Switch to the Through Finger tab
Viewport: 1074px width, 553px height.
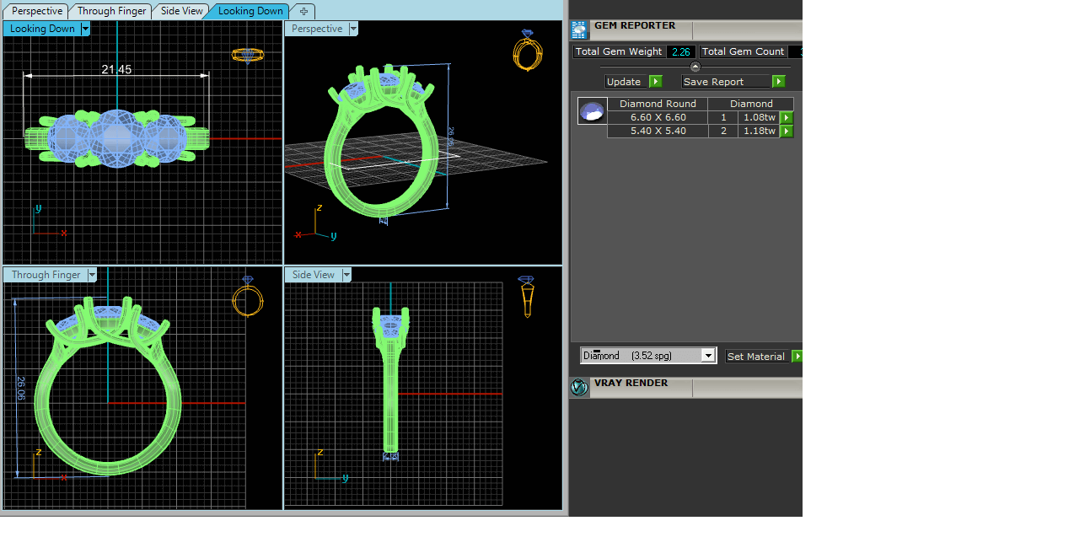111,11
